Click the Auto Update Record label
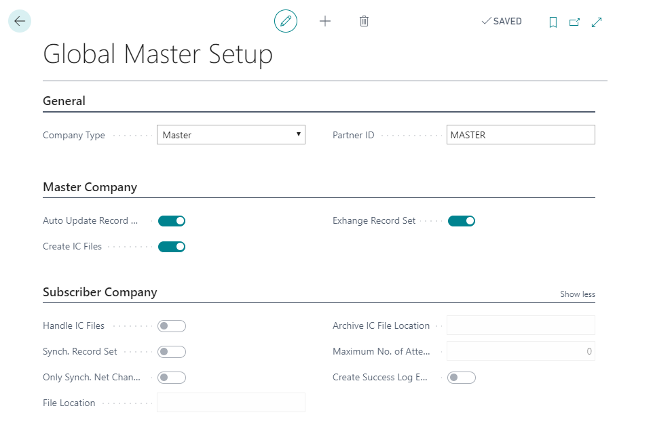Viewport: 653px width, 440px height. [90, 221]
